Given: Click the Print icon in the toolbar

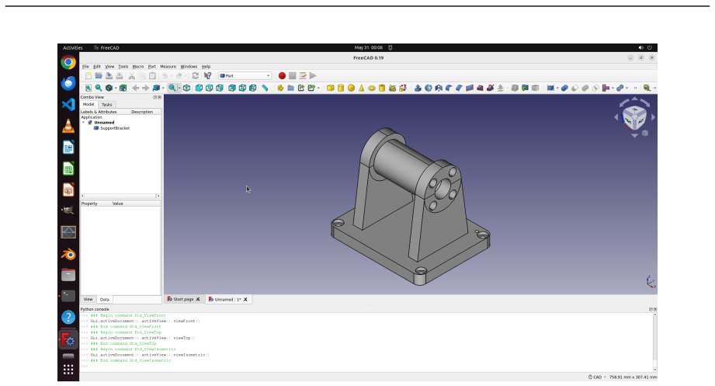Looking at the screenshot, I should tap(119, 76).
